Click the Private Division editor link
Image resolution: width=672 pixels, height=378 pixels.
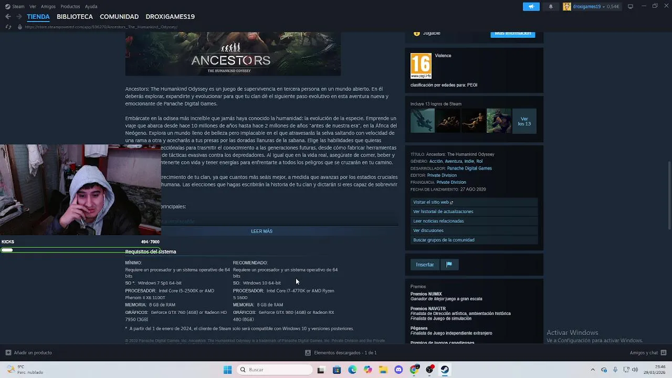[442, 175]
